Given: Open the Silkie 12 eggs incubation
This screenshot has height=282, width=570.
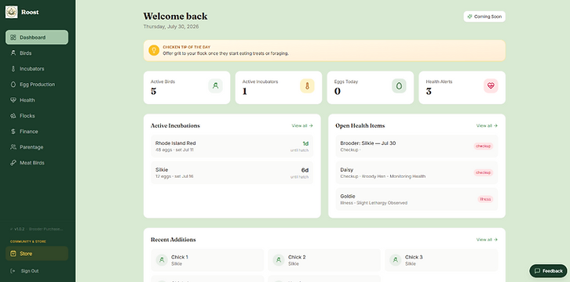Looking at the screenshot, I should coord(232,172).
